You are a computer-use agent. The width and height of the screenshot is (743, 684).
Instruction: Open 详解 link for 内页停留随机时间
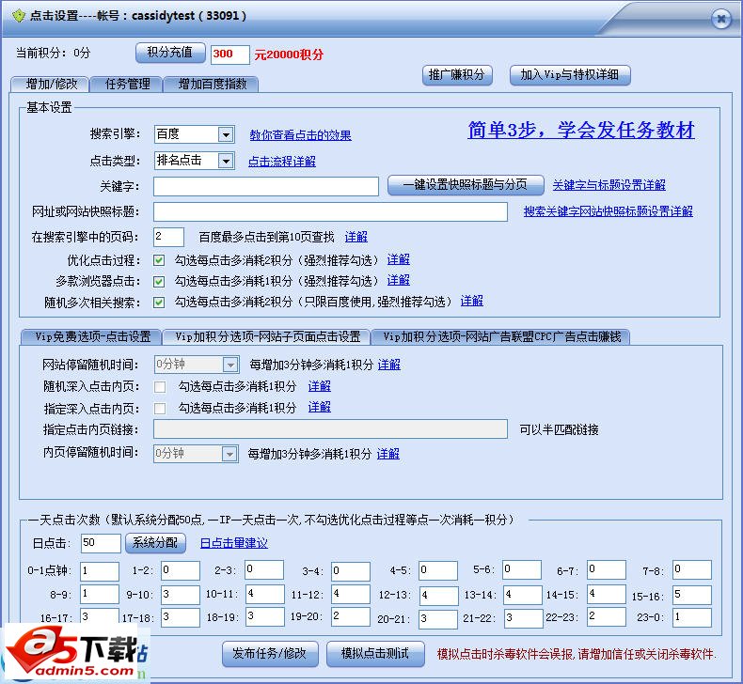click(388, 454)
